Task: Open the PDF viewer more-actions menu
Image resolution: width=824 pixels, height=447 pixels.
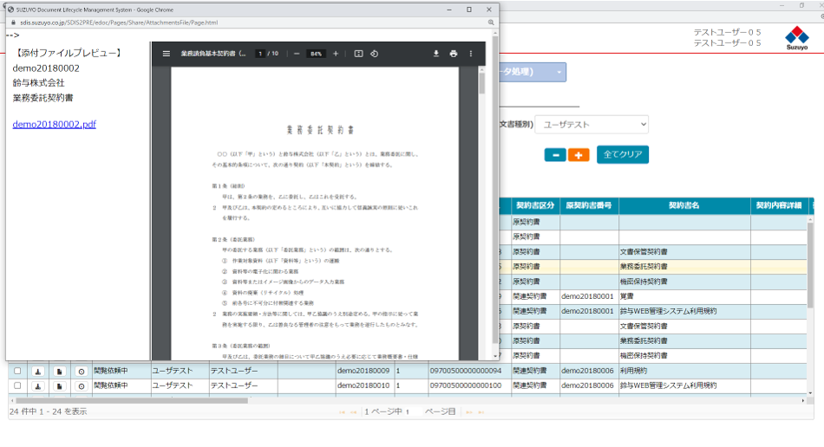Action: (x=471, y=54)
